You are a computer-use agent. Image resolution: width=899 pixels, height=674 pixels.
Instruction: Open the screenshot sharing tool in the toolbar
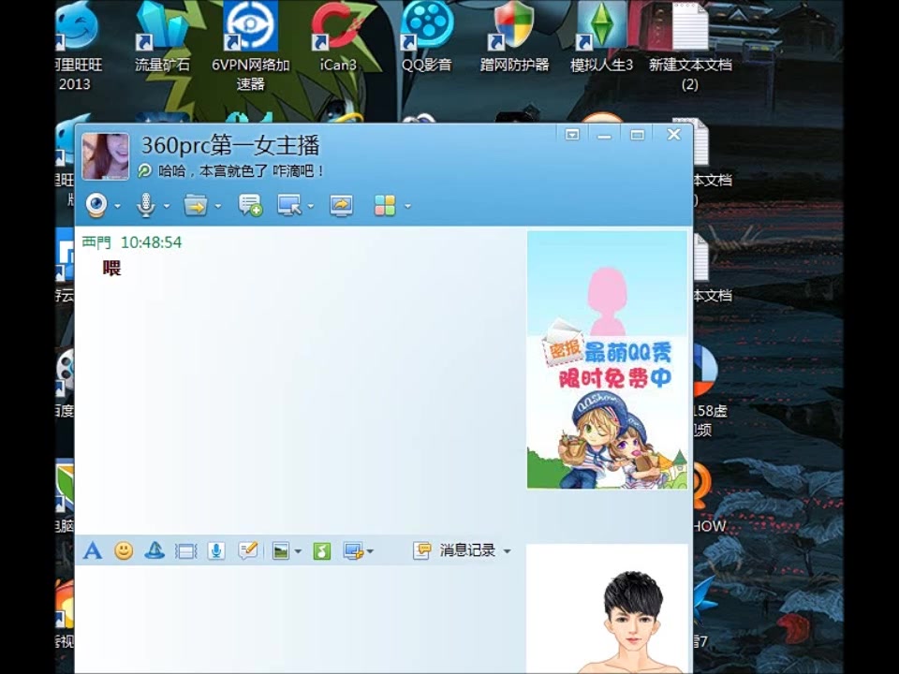[340, 205]
